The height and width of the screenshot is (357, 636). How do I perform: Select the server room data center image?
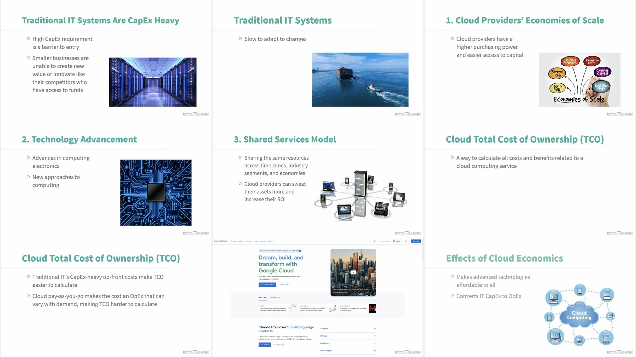point(153,82)
